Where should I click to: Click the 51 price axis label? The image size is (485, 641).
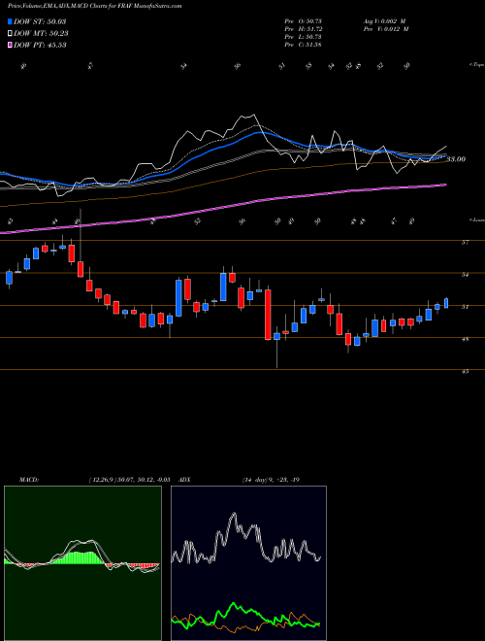pos(465,307)
